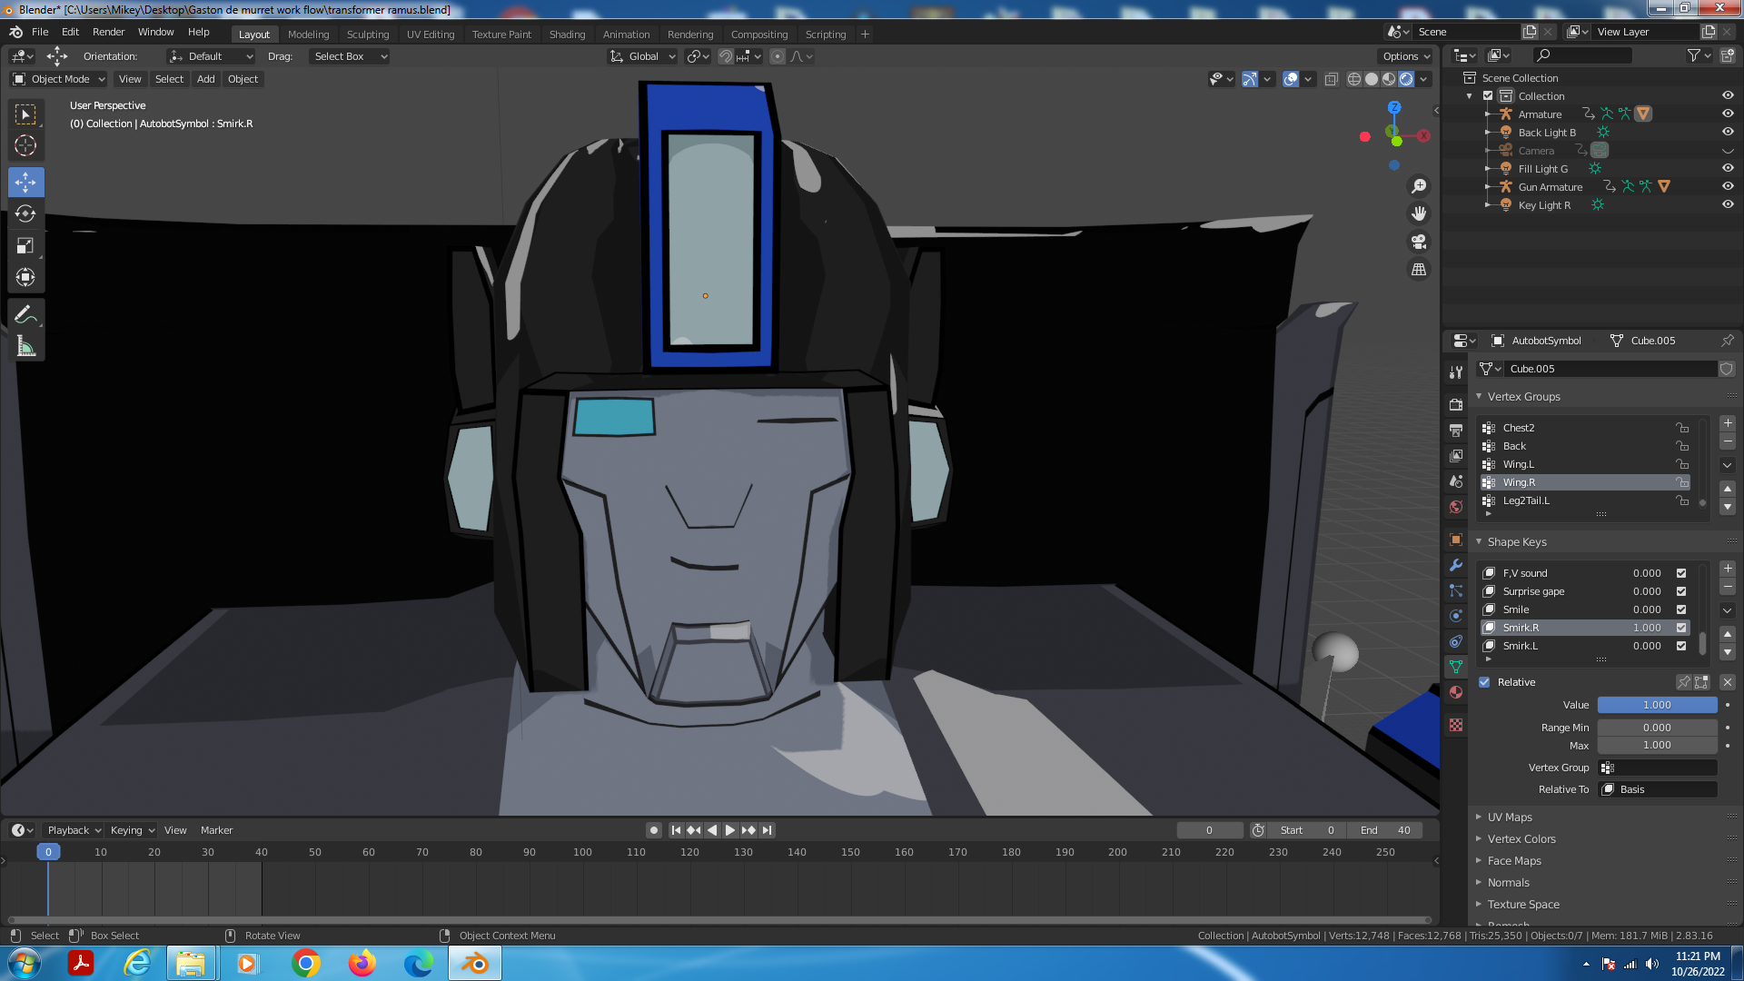Image resolution: width=1744 pixels, height=981 pixels.
Task: Toggle X-ray display in viewport header
Action: 1332,79
